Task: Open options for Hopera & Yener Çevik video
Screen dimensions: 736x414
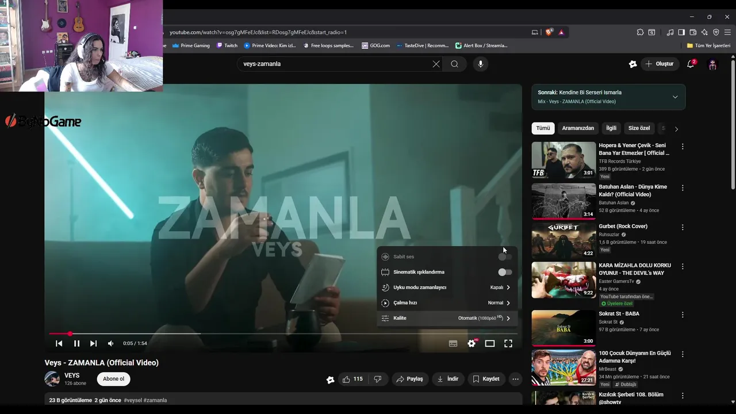Action: pyautogui.click(x=683, y=147)
